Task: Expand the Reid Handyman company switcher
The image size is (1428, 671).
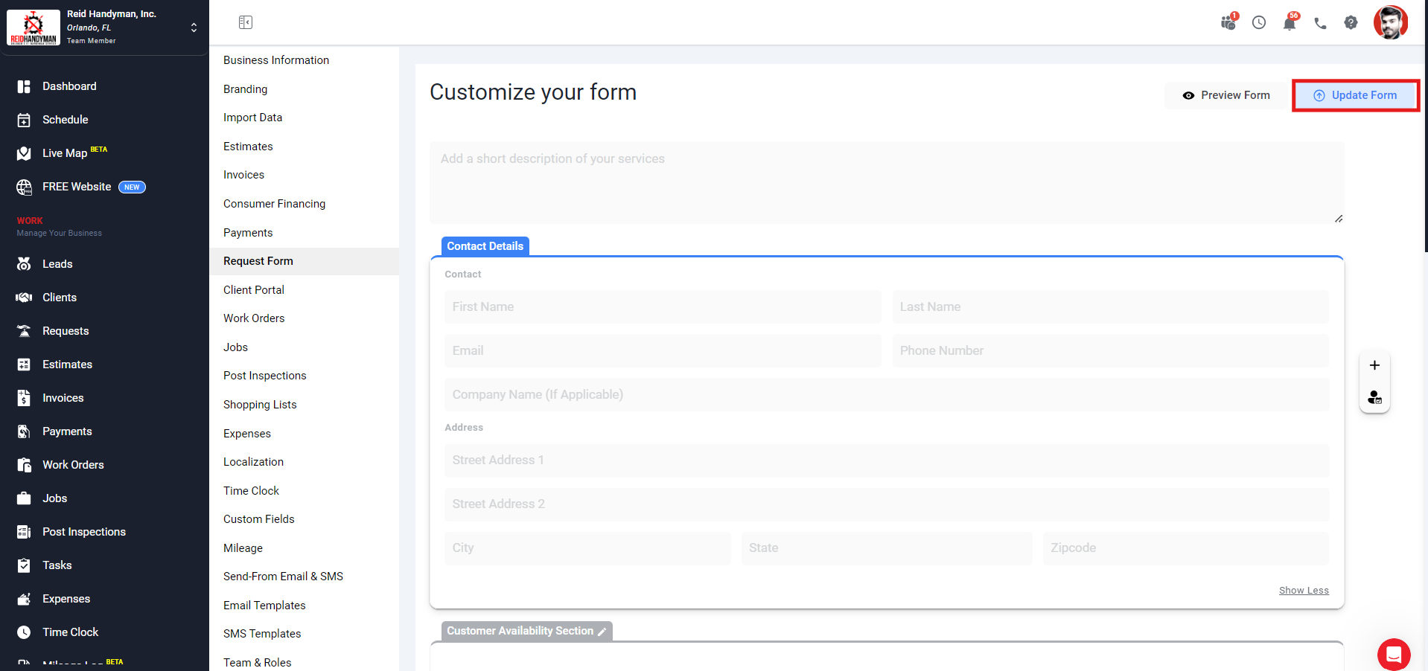Action: pyautogui.click(x=194, y=28)
